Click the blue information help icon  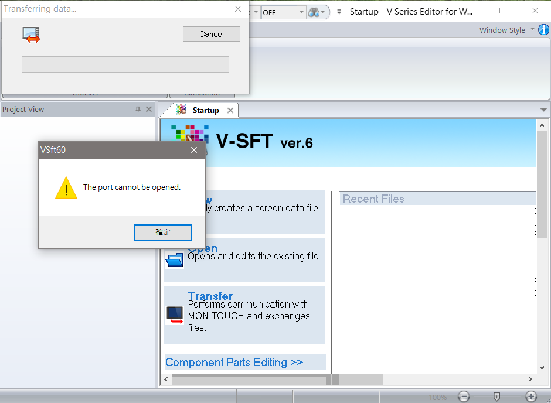(543, 30)
